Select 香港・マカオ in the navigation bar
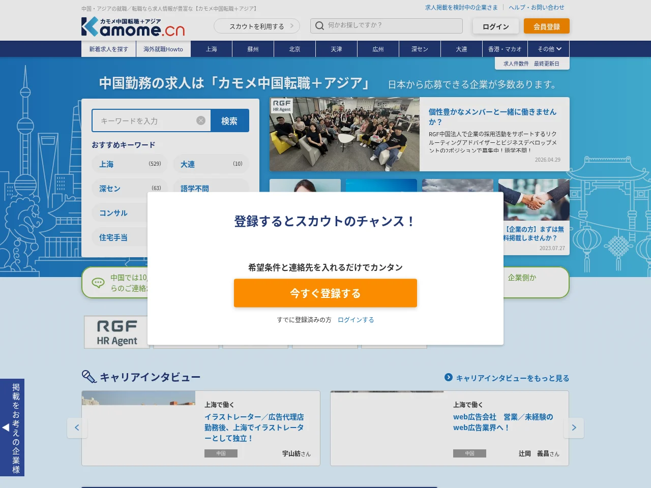This screenshot has width=651, height=488. coord(505,49)
